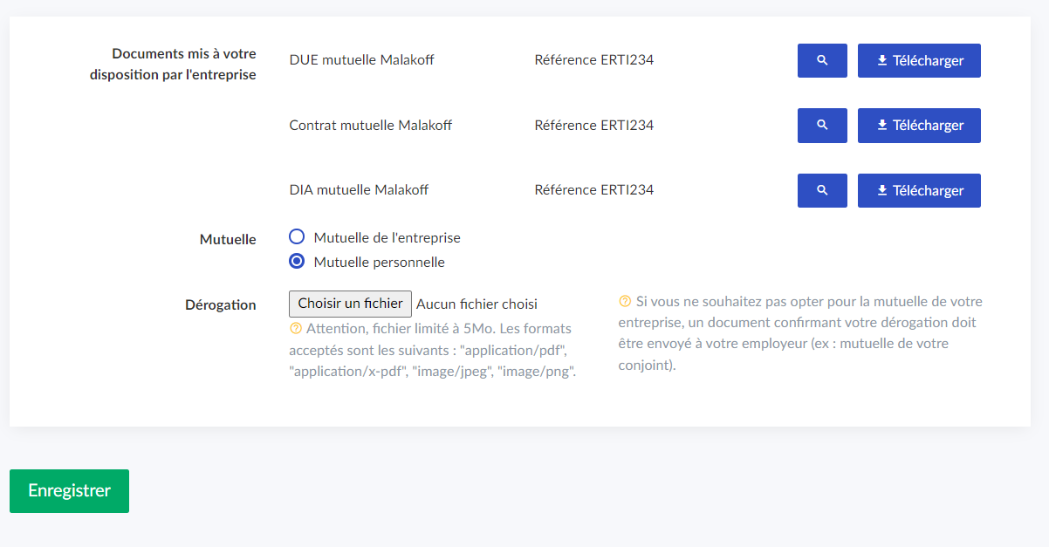Click search icon for DIA mutuelle Malakoff

tap(822, 190)
